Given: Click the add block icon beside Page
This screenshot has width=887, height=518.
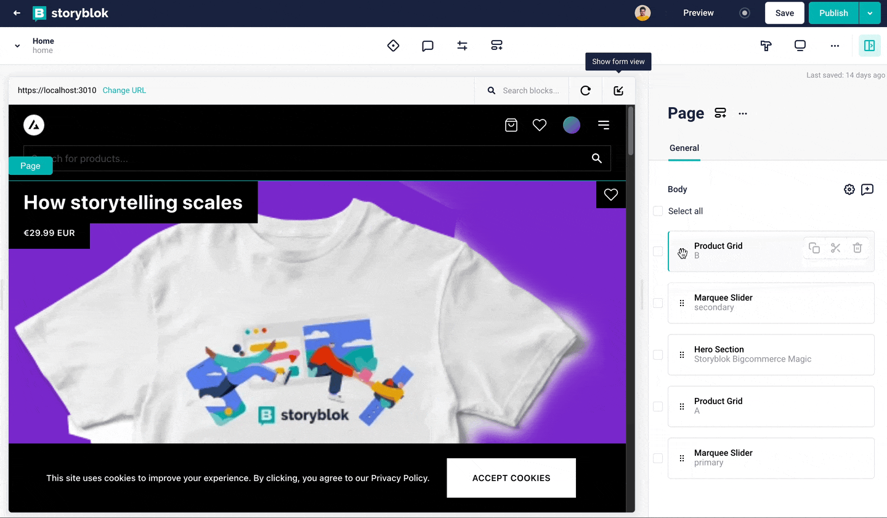Looking at the screenshot, I should pyautogui.click(x=720, y=113).
